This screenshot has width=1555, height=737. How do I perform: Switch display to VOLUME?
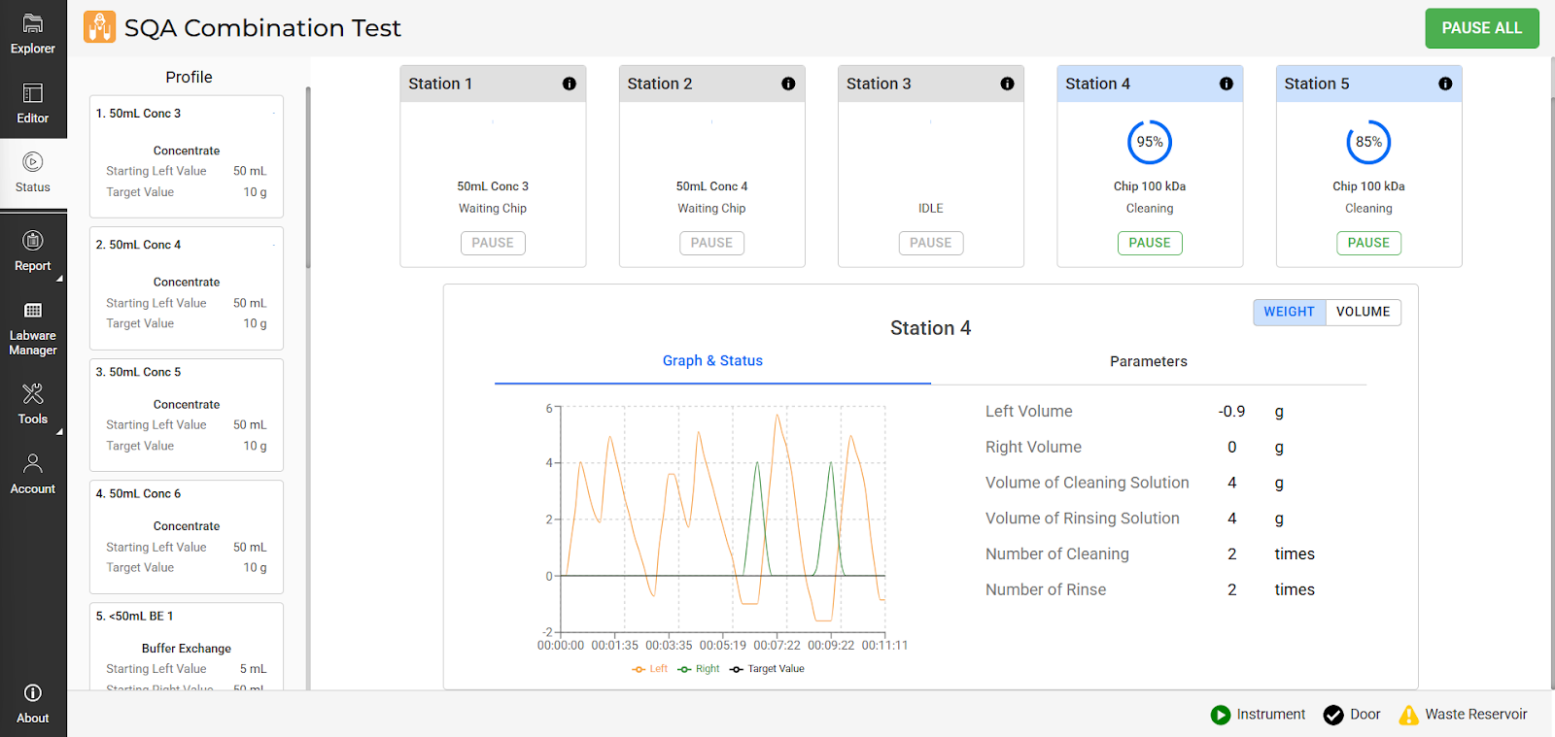coord(1363,312)
